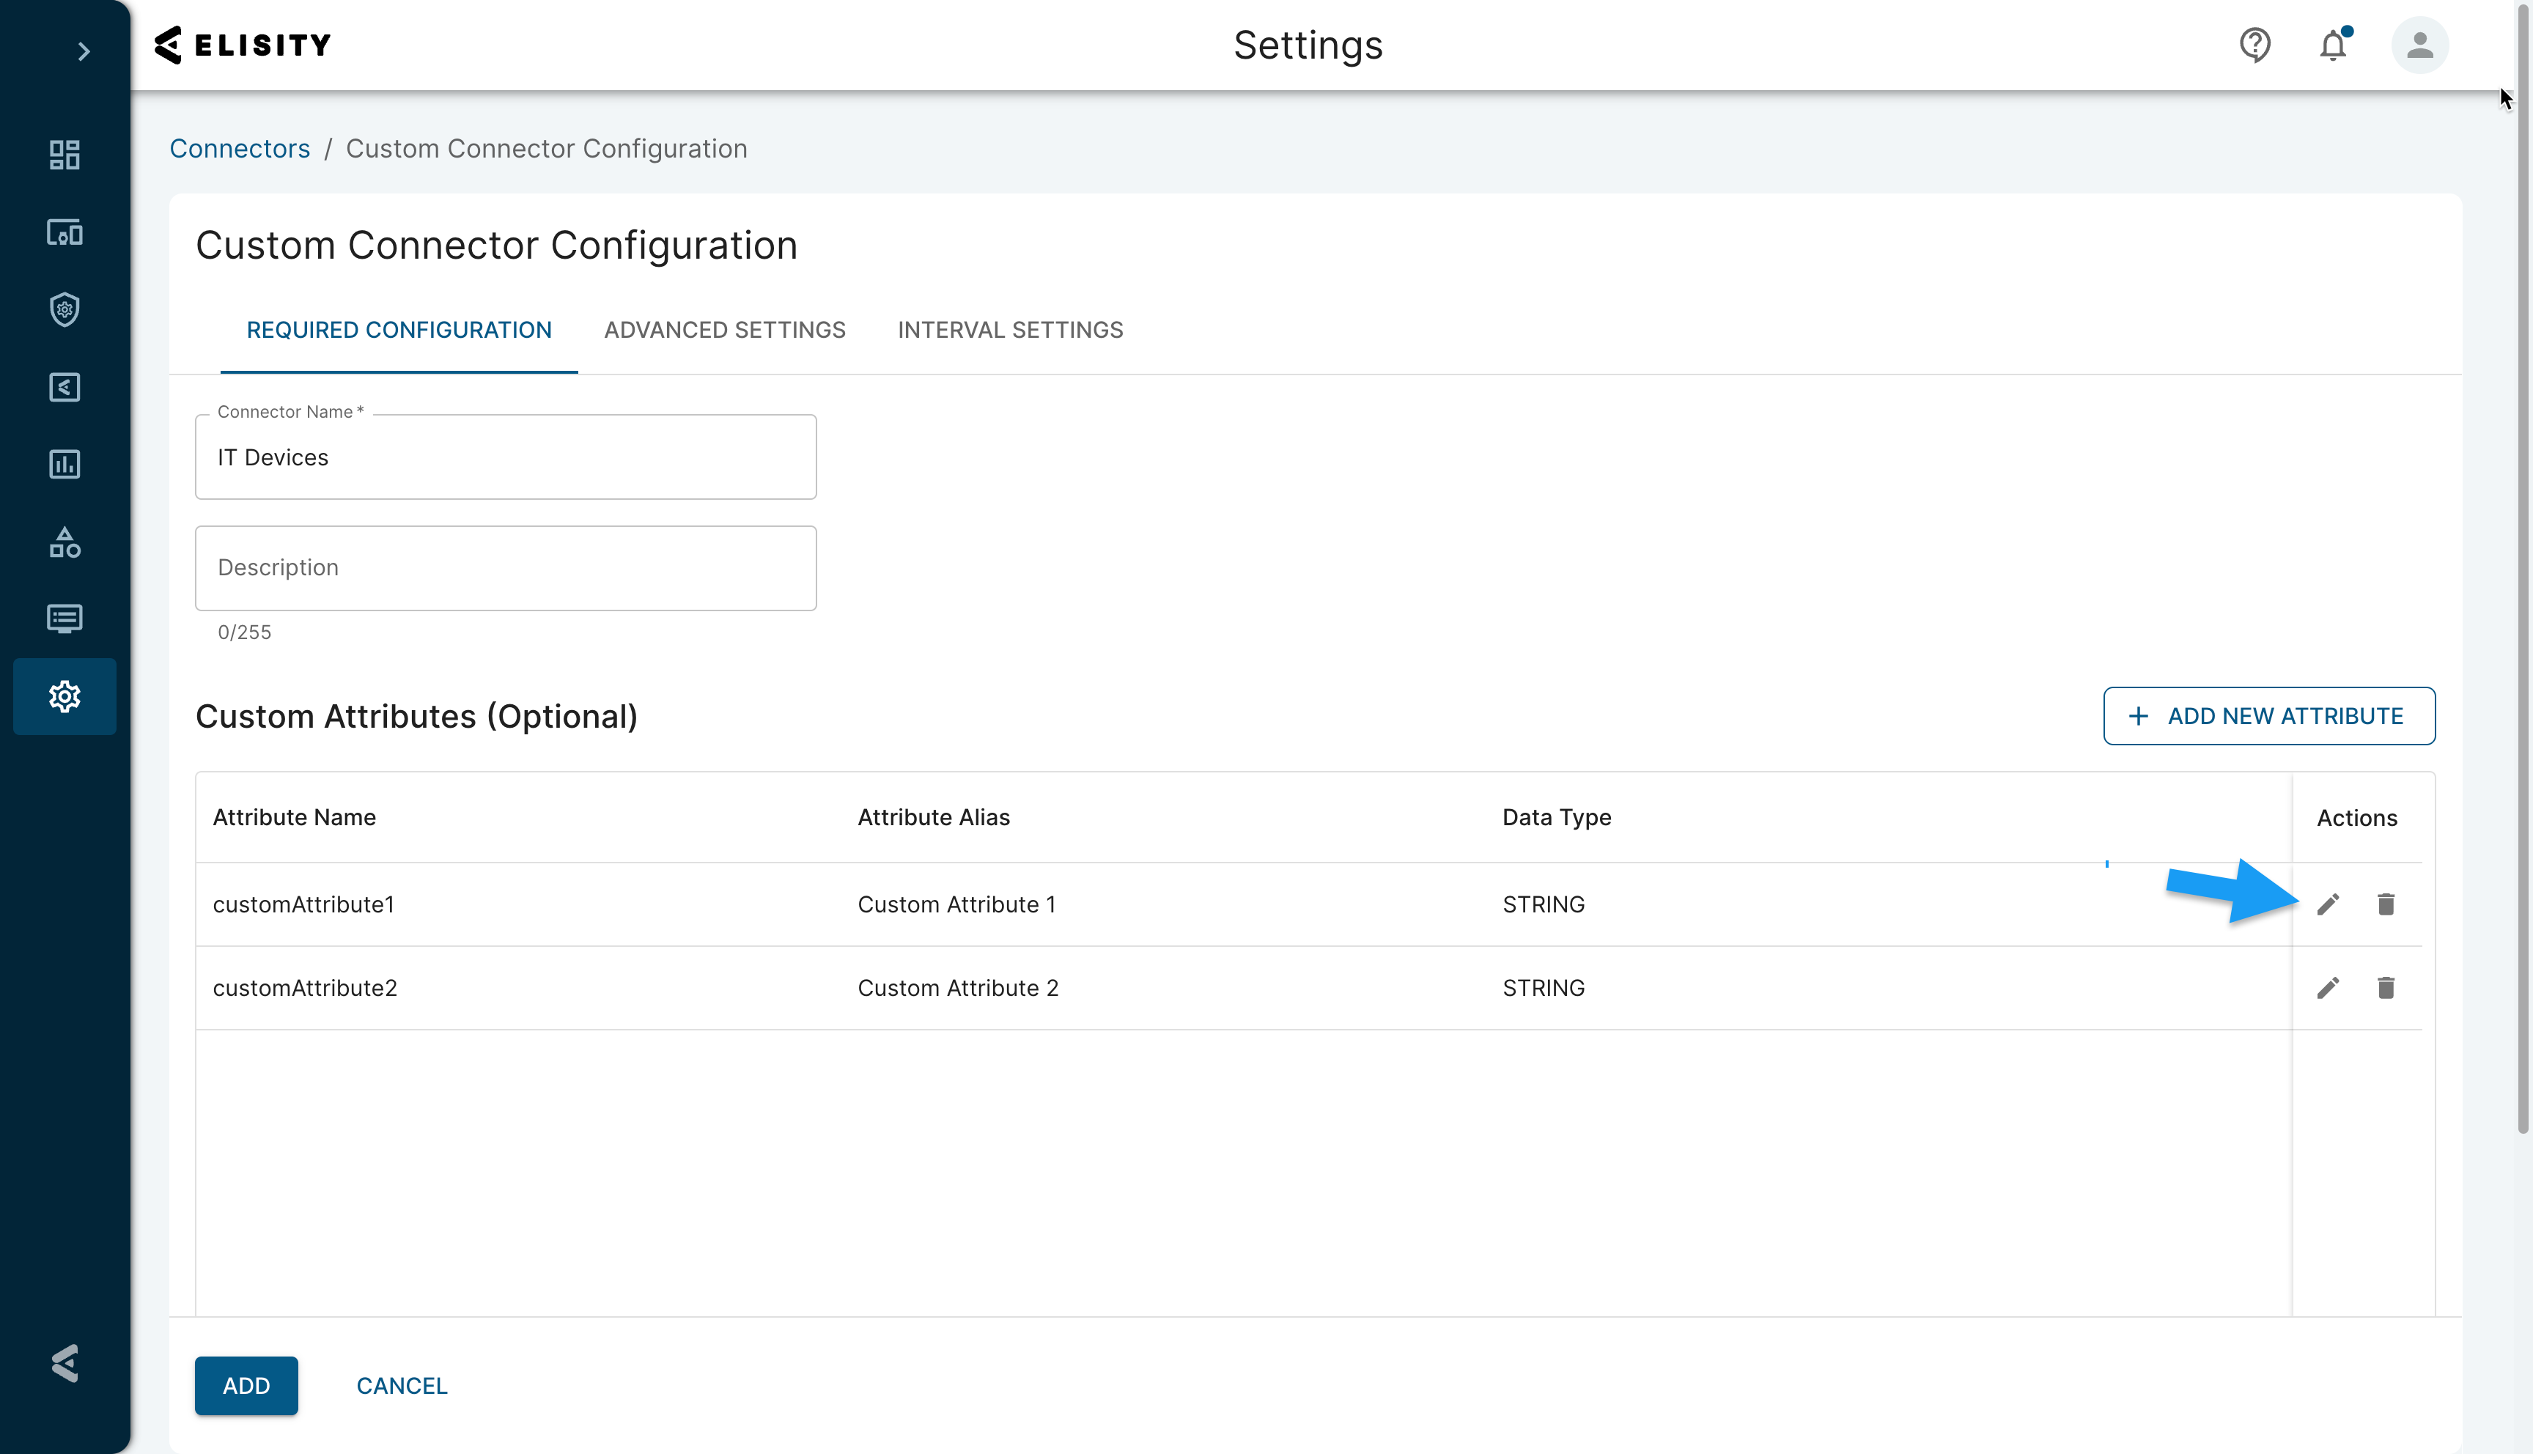Click the page vertical scrollbar
Screen dimensions: 2533x1454
point(2523,569)
